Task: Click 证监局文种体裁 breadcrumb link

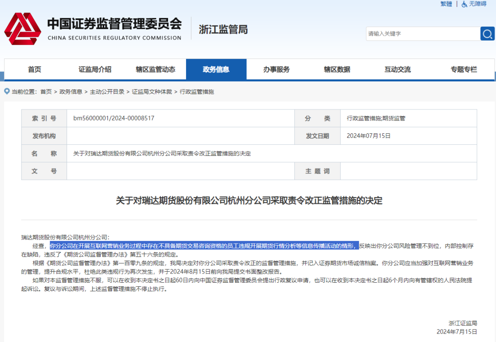Action: click(152, 92)
